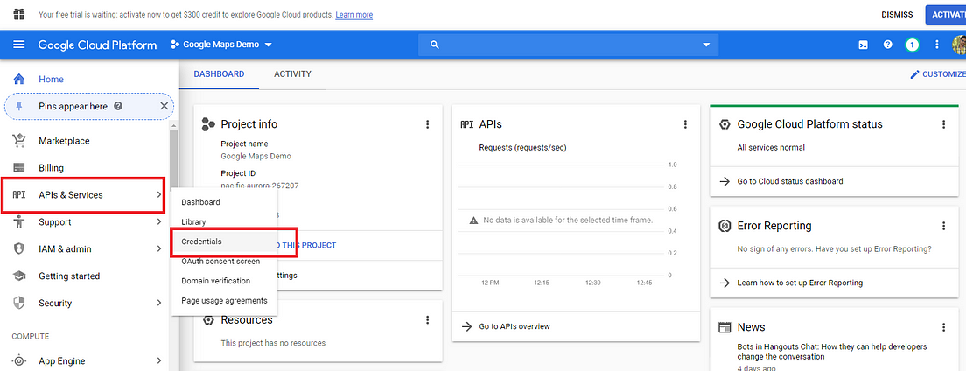Viewport: 966px width, 371px height.
Task: Open the Bots in Hangouts Chat news article
Action: 832,352
